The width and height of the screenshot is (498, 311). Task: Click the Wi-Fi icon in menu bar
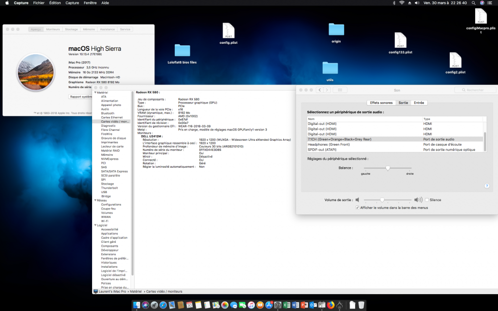tap(402, 3)
